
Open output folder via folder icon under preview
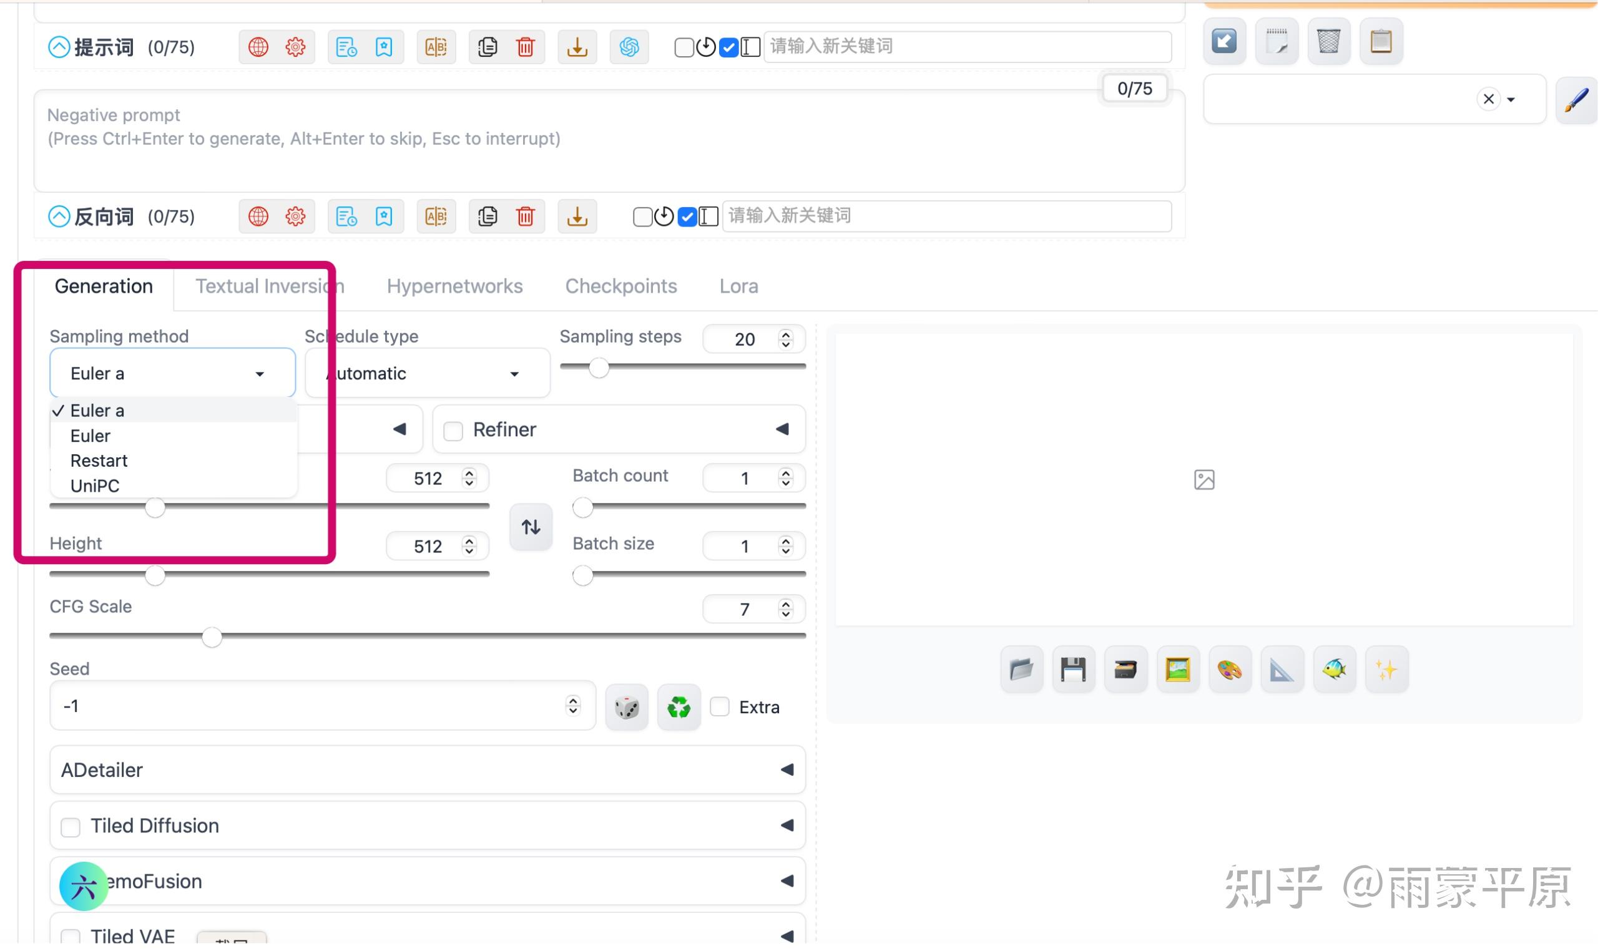1020,668
